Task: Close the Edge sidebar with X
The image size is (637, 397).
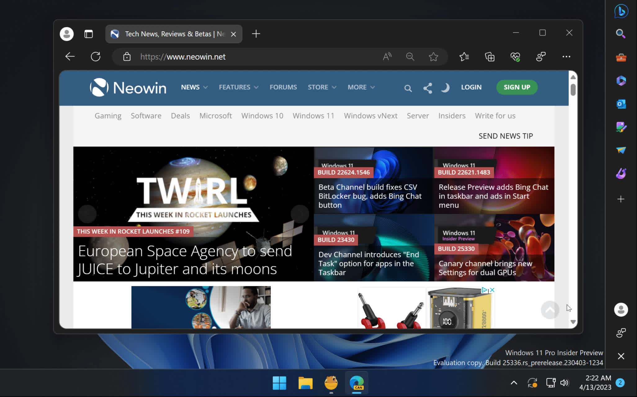Action: [621, 356]
